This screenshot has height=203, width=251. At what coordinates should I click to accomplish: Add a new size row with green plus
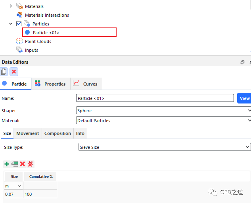(7, 164)
